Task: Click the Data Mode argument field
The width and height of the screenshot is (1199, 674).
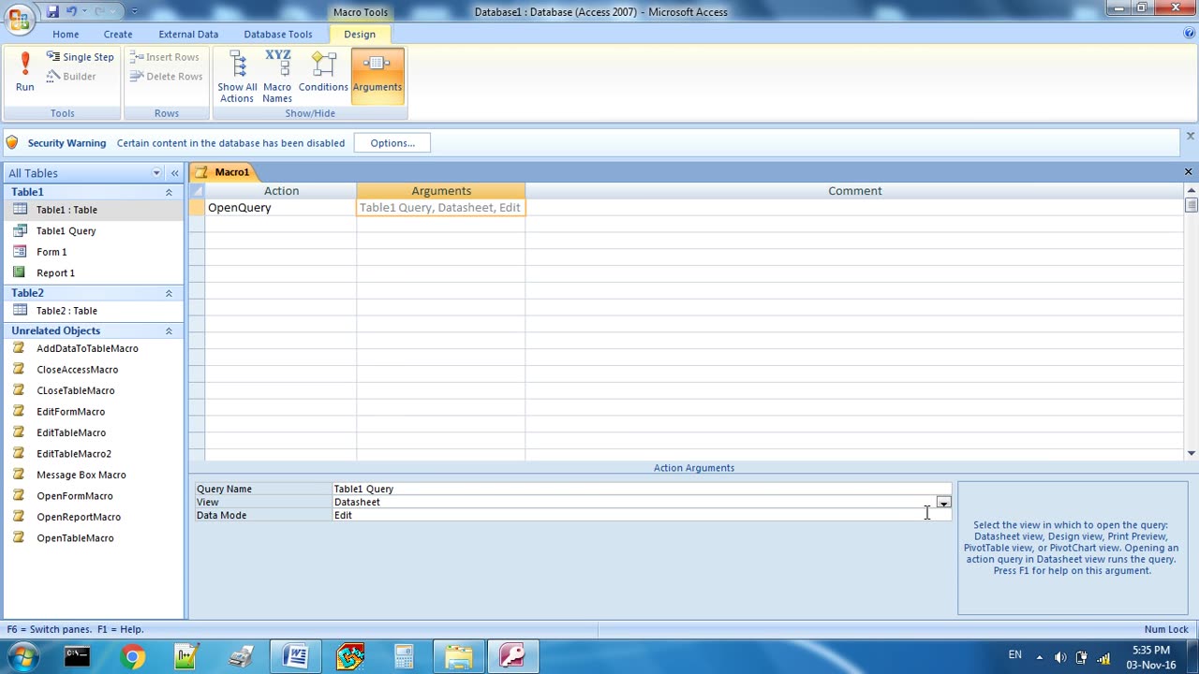Action: pos(642,515)
